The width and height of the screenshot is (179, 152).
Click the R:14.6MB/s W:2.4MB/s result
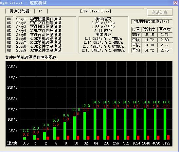[103, 42]
